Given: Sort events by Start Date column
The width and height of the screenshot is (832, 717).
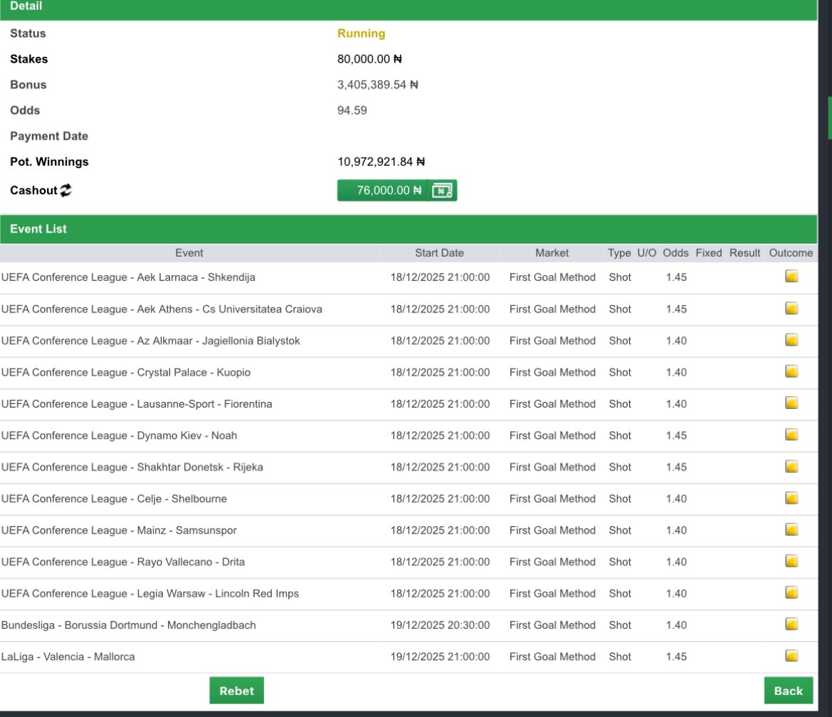Looking at the screenshot, I should [x=438, y=253].
